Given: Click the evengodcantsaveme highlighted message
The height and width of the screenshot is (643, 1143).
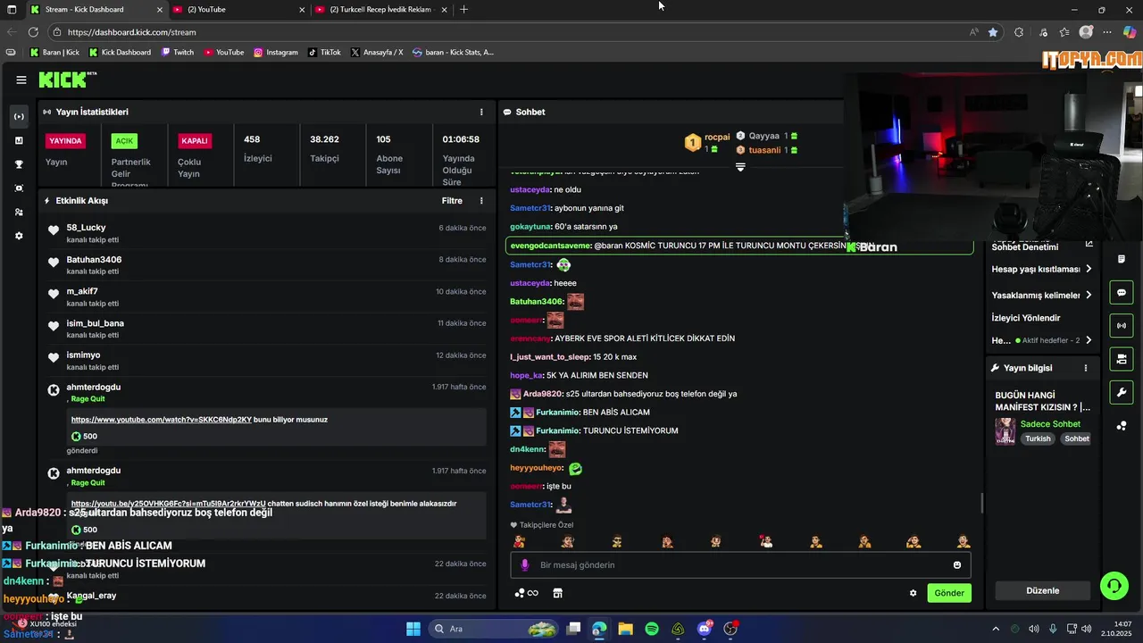Looking at the screenshot, I should [739, 246].
